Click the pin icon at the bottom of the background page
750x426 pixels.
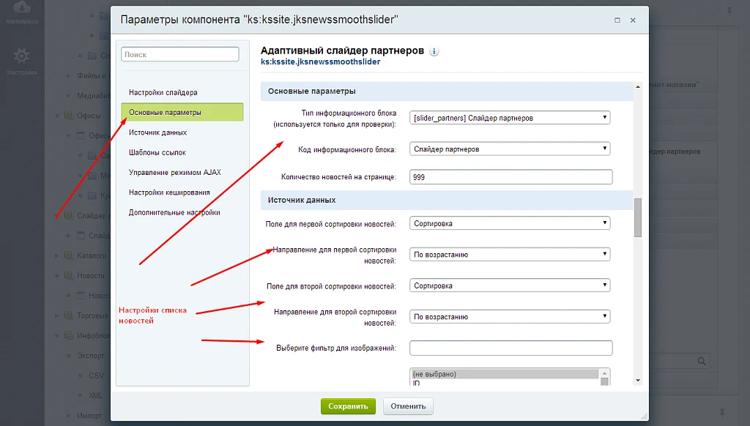(722, 412)
